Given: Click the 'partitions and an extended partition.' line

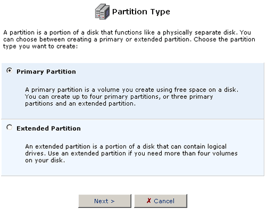Looking at the screenshot, I should point(80,103).
